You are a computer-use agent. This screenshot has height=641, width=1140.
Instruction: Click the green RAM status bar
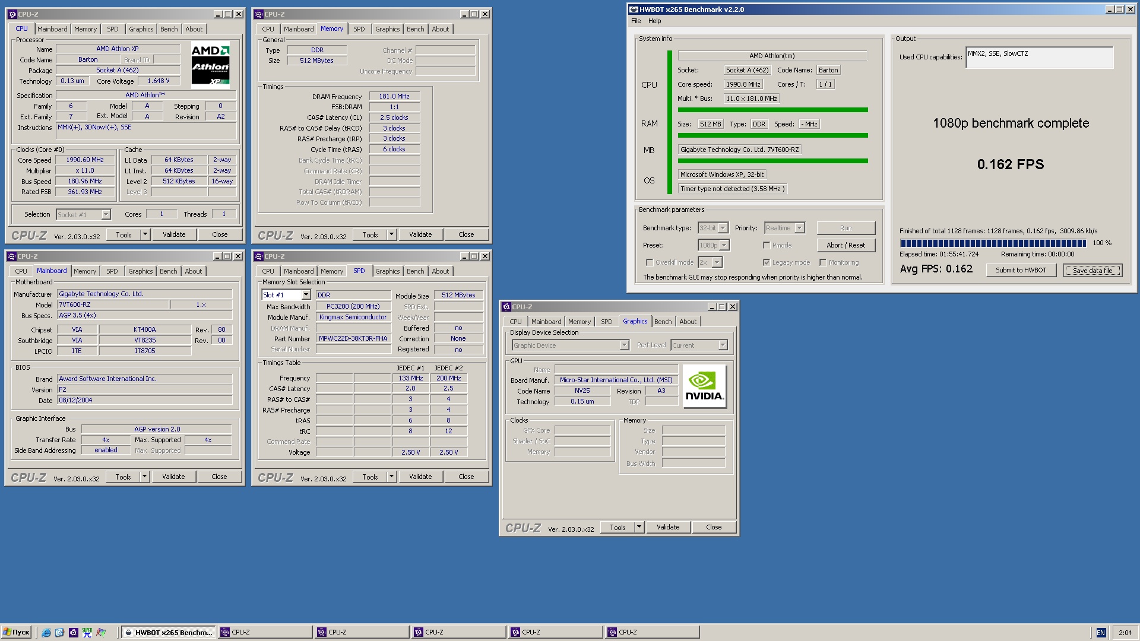[772, 135]
